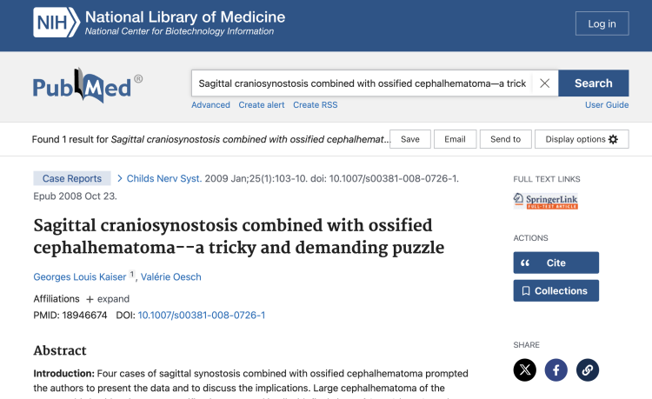
Task: Click into the PubMed search field
Action: click(x=361, y=83)
